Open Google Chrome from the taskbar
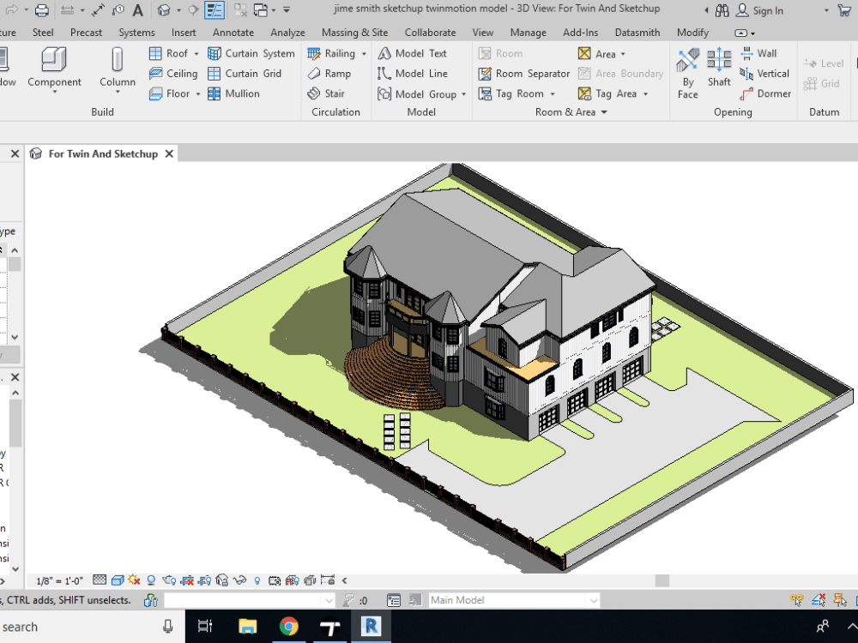 [x=289, y=627]
